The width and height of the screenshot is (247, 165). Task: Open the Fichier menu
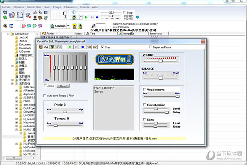coord(6,7)
